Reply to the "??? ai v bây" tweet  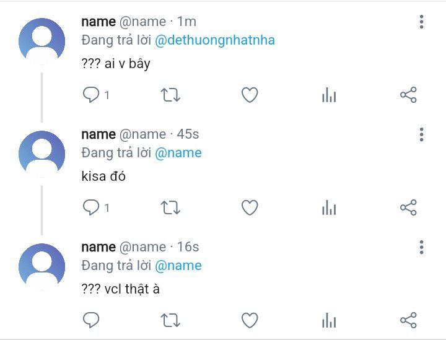tap(91, 95)
